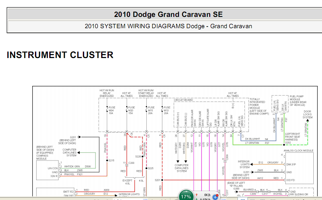Screen dimensions: 322x200
Task: Click the Fuse M20 15A symbol
Action: (127, 109)
